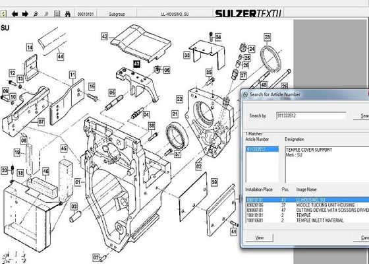The width and height of the screenshot is (369, 264).
Task: Click the LL-HOUSING, SU title in toolbar
Action: [175, 14]
